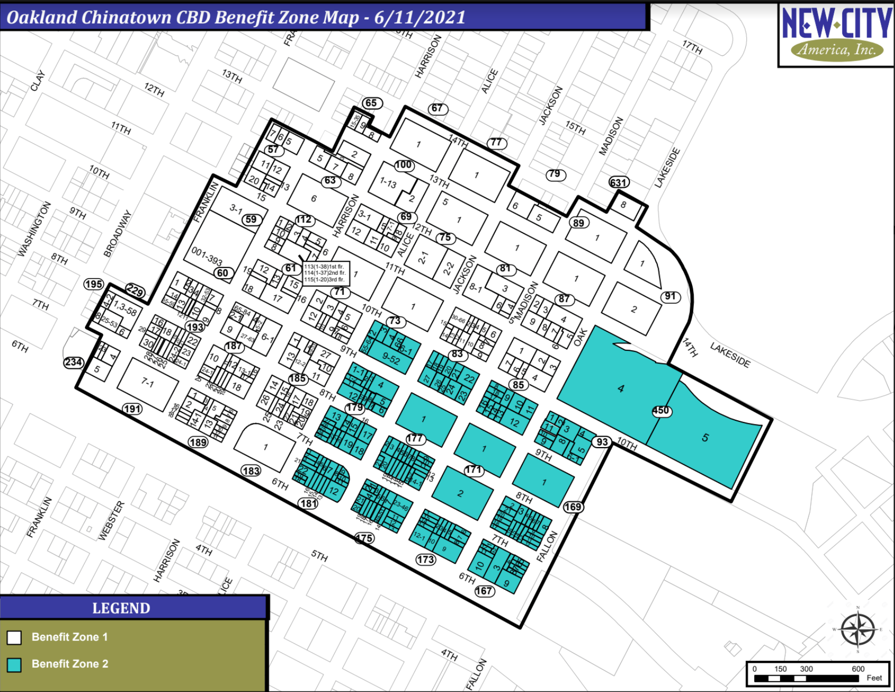Select the block 183 oval marker

tap(251, 471)
